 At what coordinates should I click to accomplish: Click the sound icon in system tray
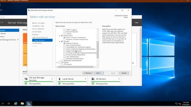tap(180, 103)
